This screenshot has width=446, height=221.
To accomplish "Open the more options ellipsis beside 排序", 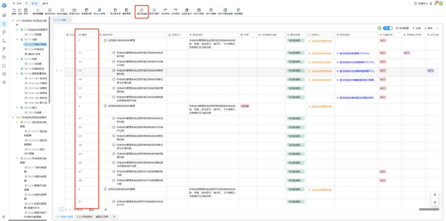I will (x=437, y=28).
